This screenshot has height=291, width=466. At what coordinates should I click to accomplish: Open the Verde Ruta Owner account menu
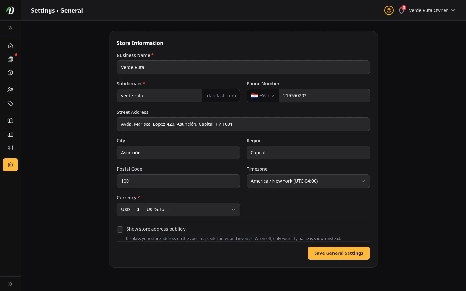click(x=428, y=10)
